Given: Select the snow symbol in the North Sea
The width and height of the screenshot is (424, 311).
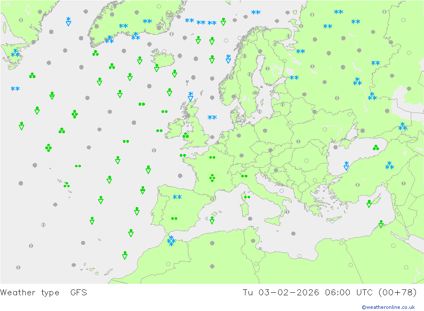Looking at the screenshot, I should 212,118.
